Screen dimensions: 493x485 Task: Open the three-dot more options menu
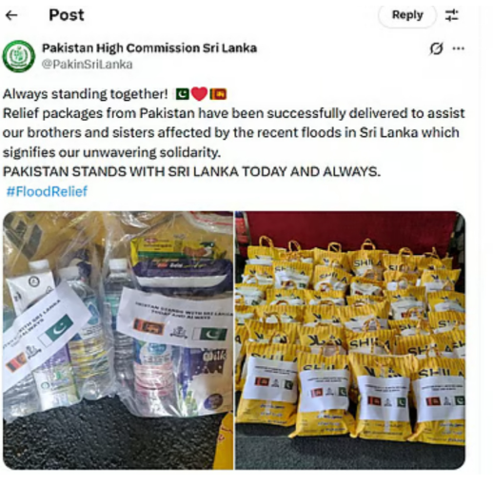point(459,48)
